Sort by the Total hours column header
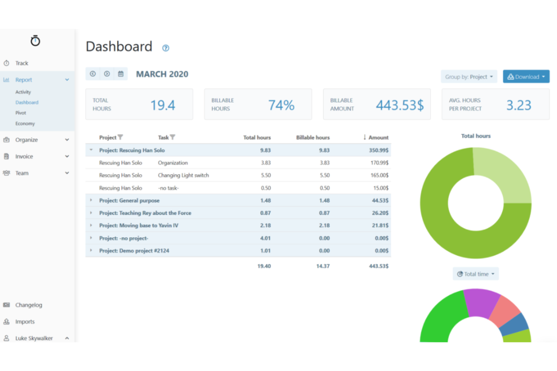 pos(257,137)
